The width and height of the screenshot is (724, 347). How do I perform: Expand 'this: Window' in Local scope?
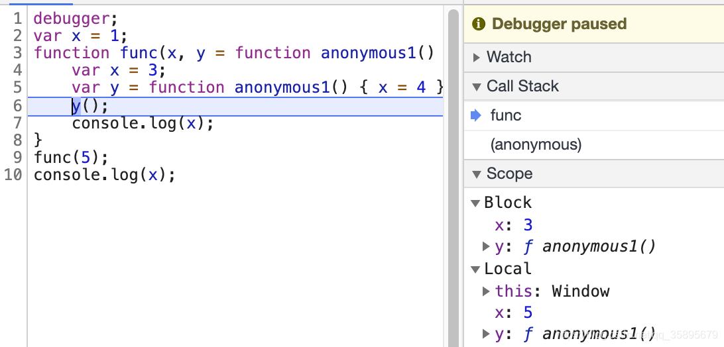point(486,291)
